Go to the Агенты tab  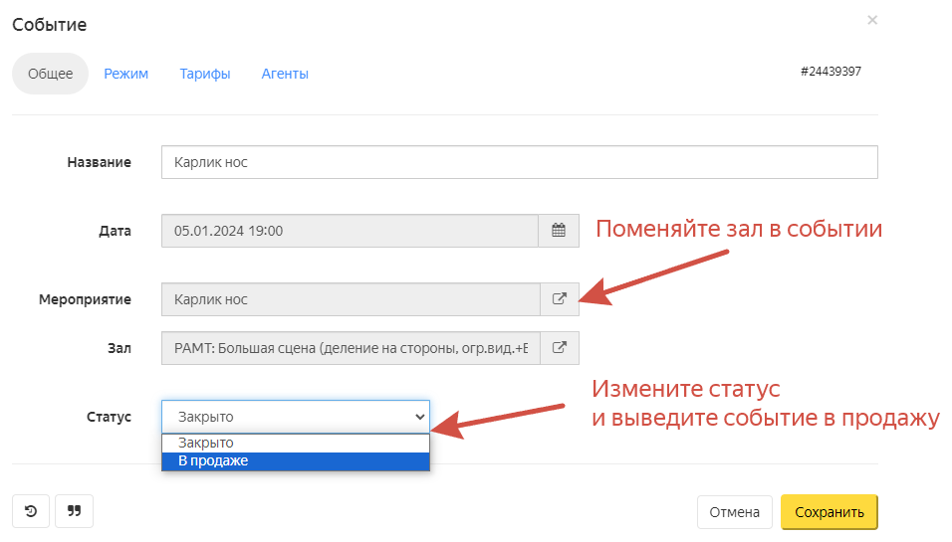[x=285, y=74]
